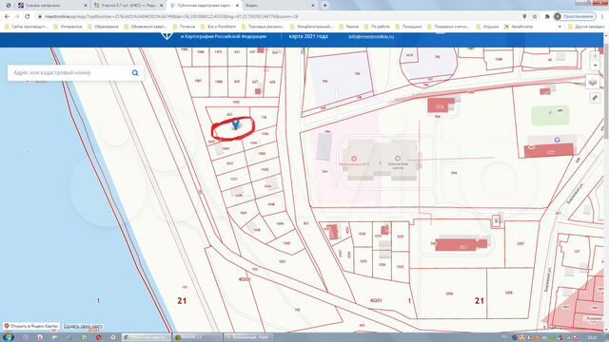Screen dimensions: 609x342
Task: Open the Другие закладки folder
Action: tap(586, 27)
